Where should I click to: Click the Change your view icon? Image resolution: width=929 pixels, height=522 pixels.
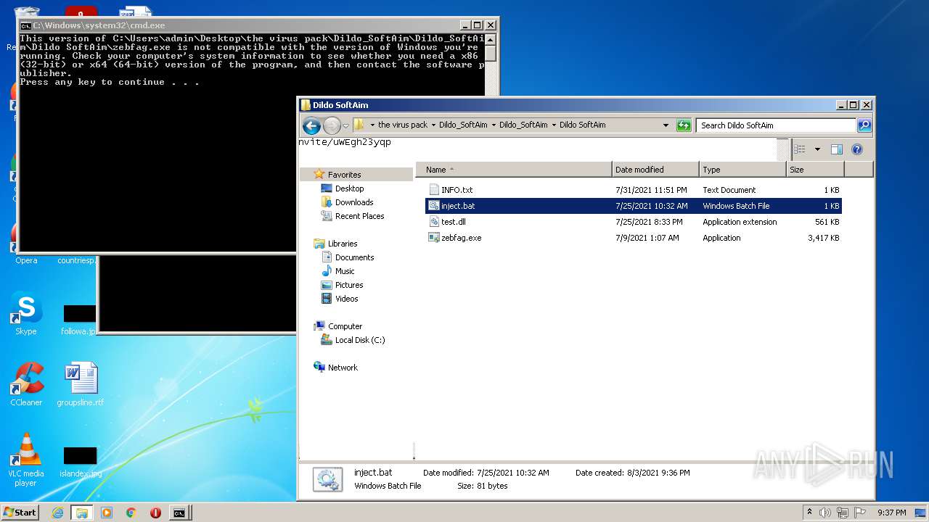click(800, 149)
